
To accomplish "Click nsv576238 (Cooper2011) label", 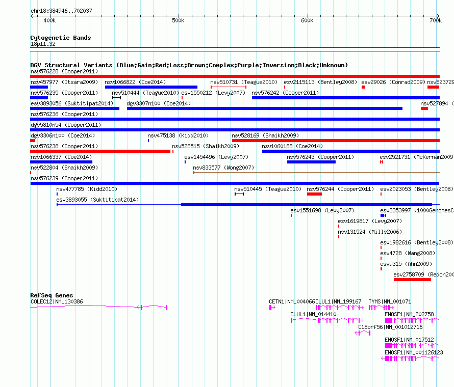I will (64, 146).
